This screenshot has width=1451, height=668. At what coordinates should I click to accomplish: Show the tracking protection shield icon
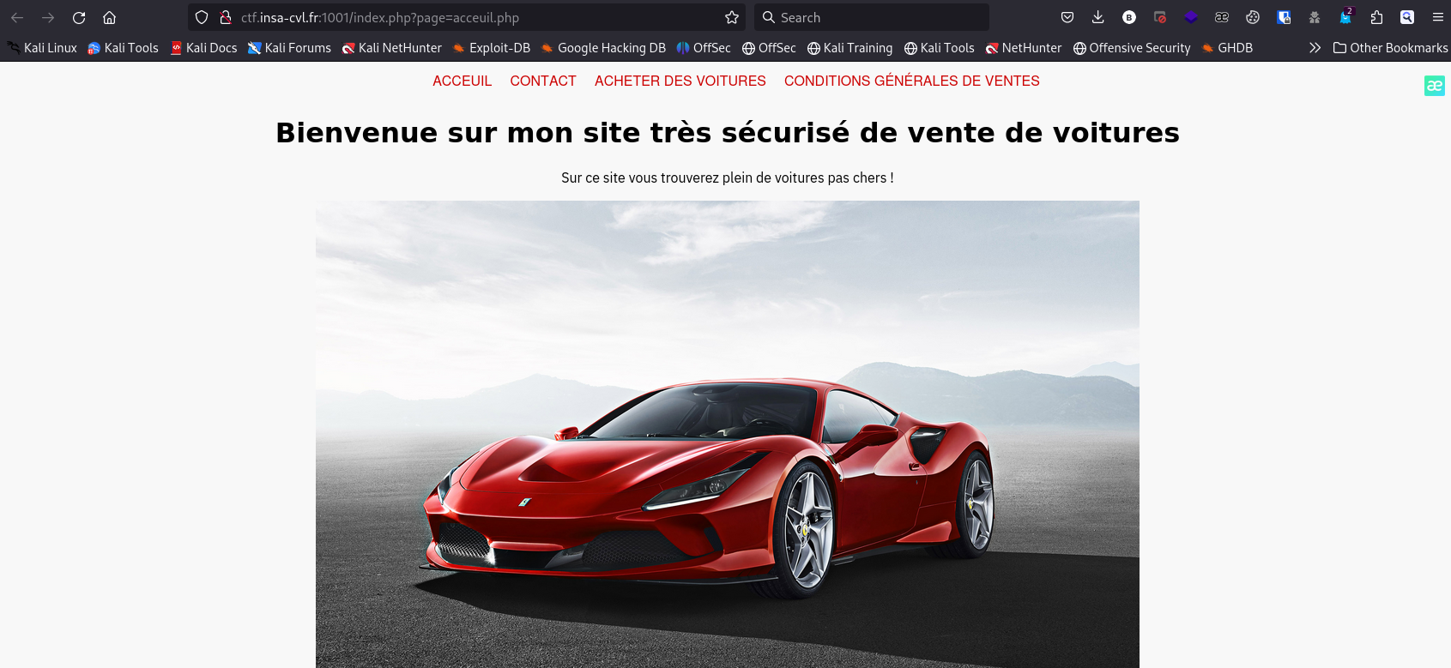pyautogui.click(x=202, y=17)
